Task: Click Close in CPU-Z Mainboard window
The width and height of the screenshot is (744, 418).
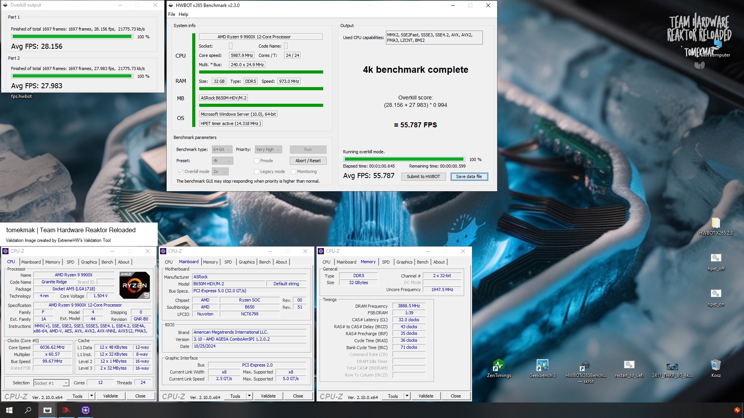Action: click(298, 396)
